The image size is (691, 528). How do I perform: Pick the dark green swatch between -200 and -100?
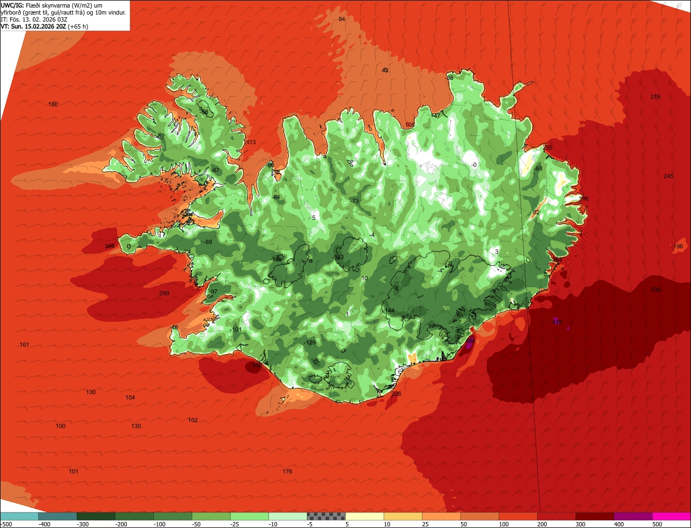coord(134,516)
